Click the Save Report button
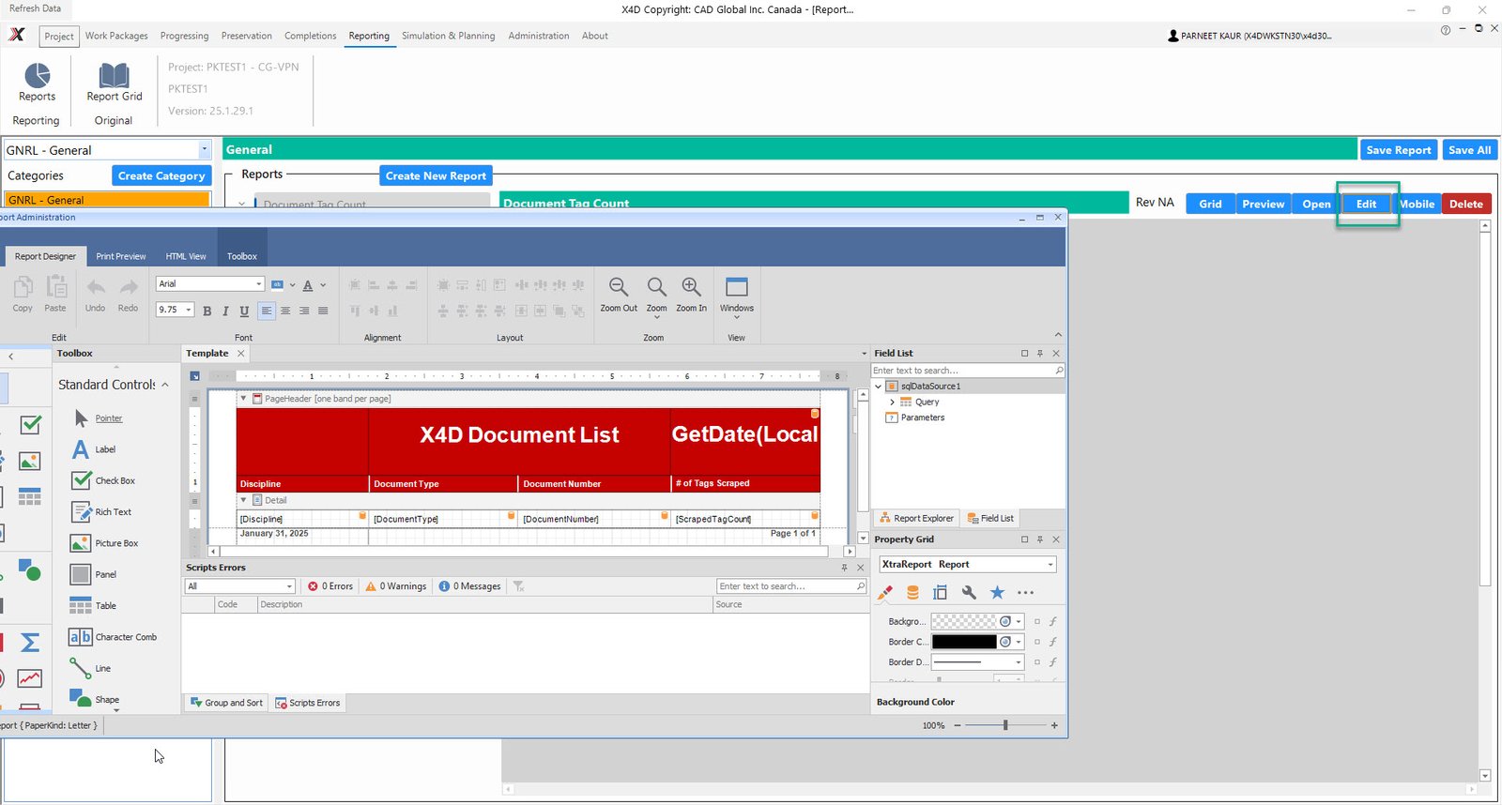The height and width of the screenshot is (805, 1502). tap(1398, 150)
